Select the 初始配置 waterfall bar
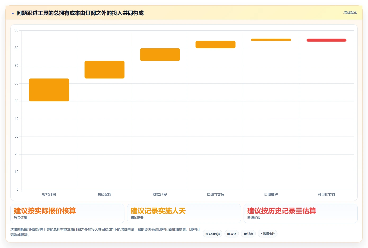 [x=105, y=69]
